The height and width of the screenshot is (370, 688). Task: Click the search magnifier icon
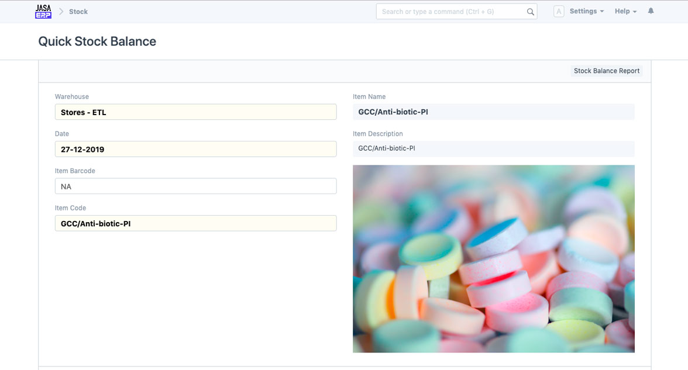click(x=530, y=12)
